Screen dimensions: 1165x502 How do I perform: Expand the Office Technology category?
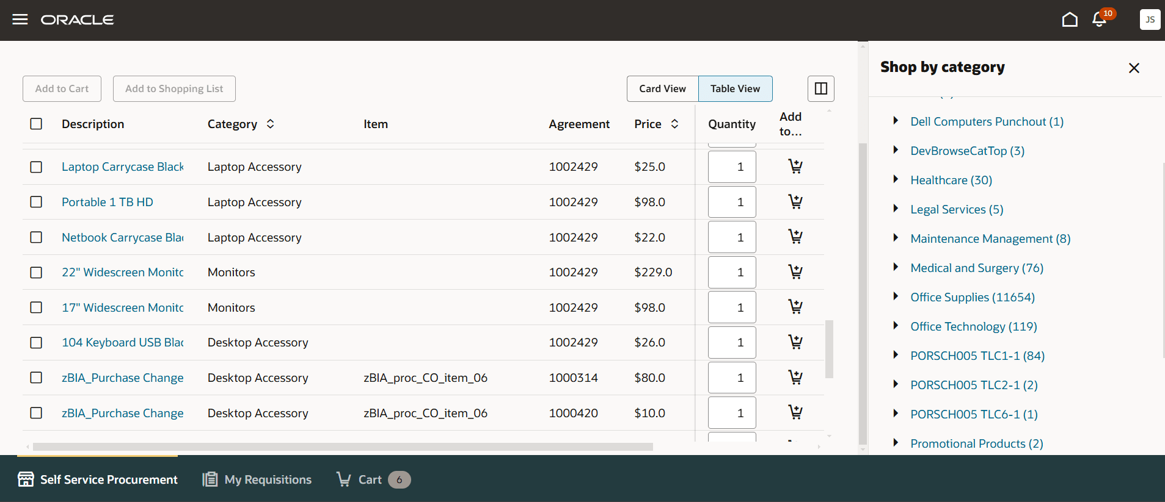[x=896, y=326]
